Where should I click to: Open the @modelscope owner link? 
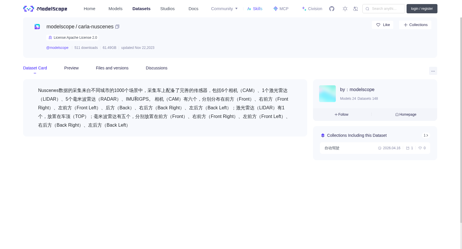coord(57,48)
